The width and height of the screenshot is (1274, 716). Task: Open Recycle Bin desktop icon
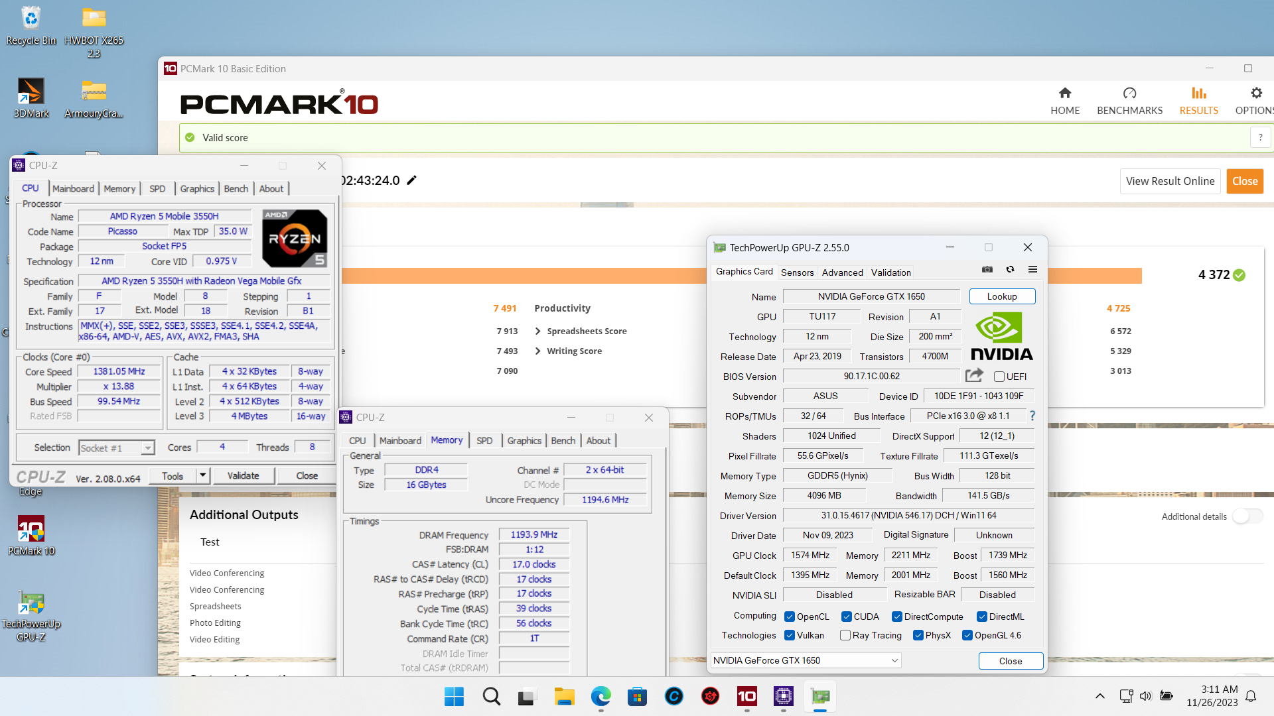[31, 26]
